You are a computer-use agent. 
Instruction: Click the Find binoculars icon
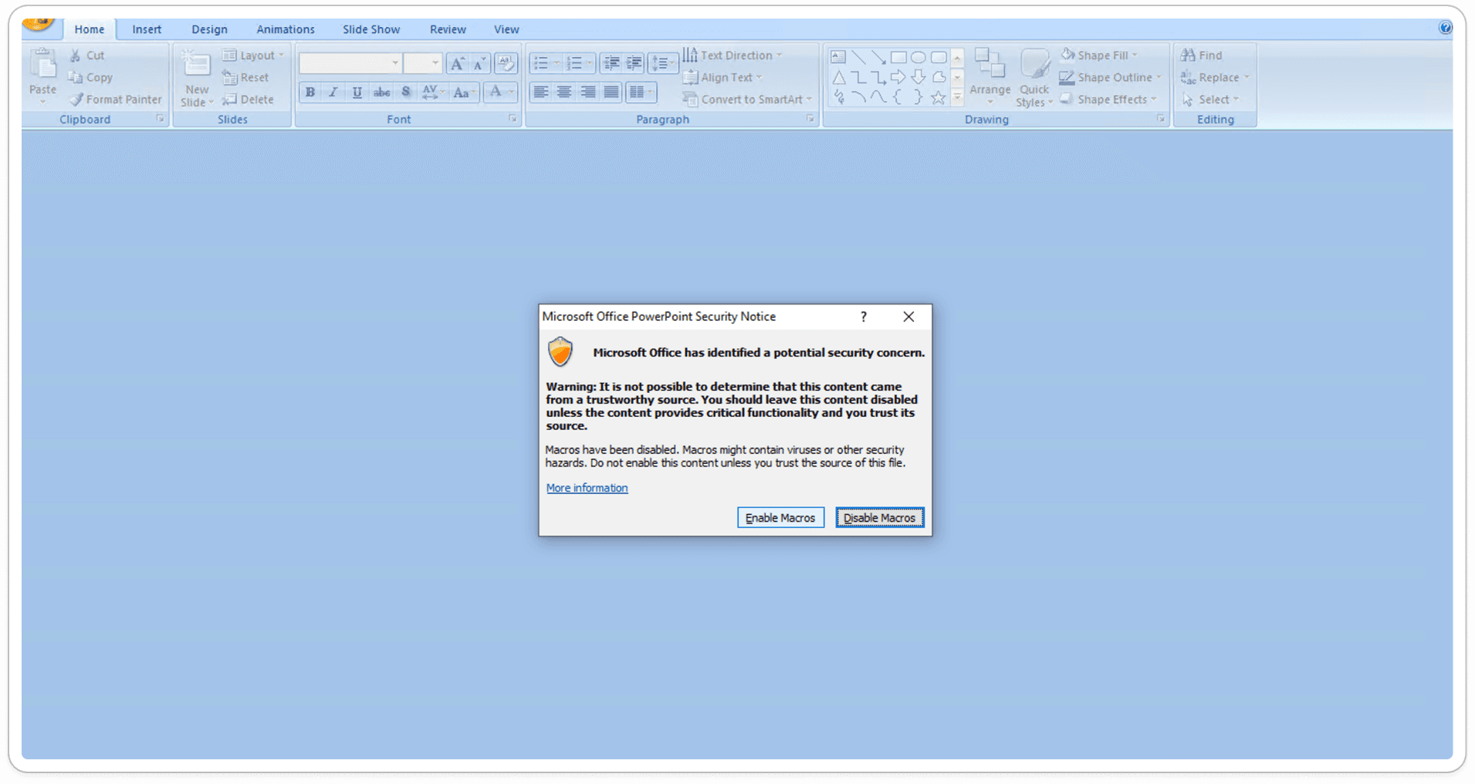[1188, 56]
